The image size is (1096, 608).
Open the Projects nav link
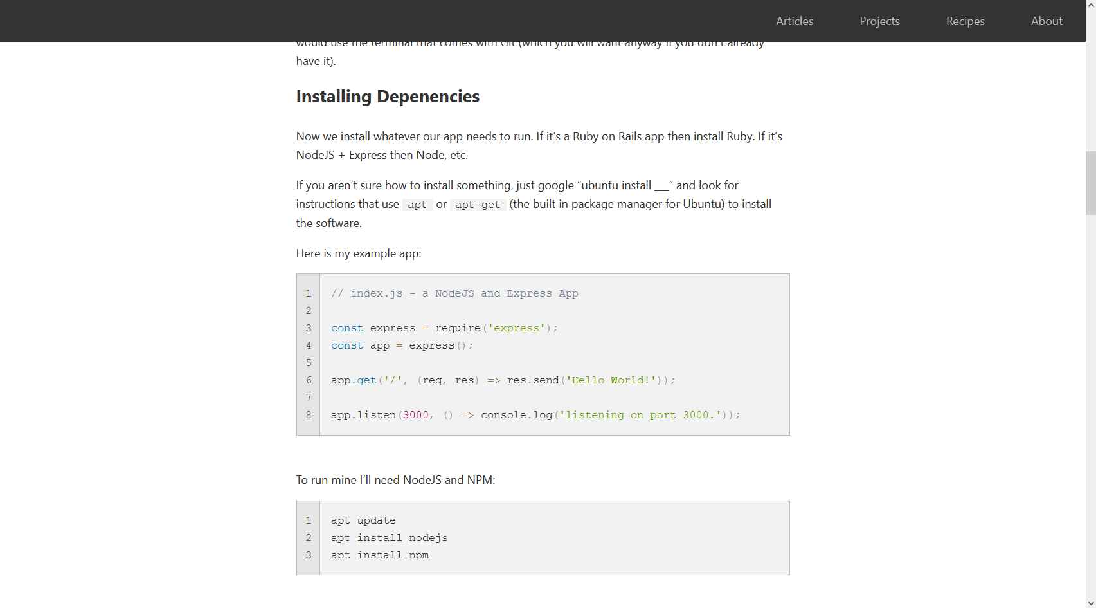879,21
